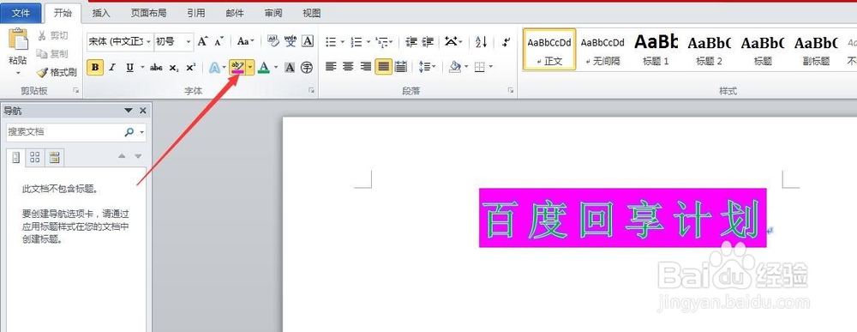Toggle justify alignment
Screen dimensions: 857x332
(384, 67)
